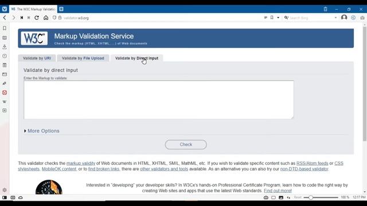The height and width of the screenshot is (206, 367).
Task: Click the address bar URL field
Action: coord(162,18)
